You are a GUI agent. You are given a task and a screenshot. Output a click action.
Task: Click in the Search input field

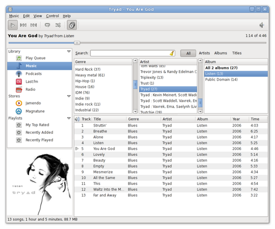[x=130, y=53]
